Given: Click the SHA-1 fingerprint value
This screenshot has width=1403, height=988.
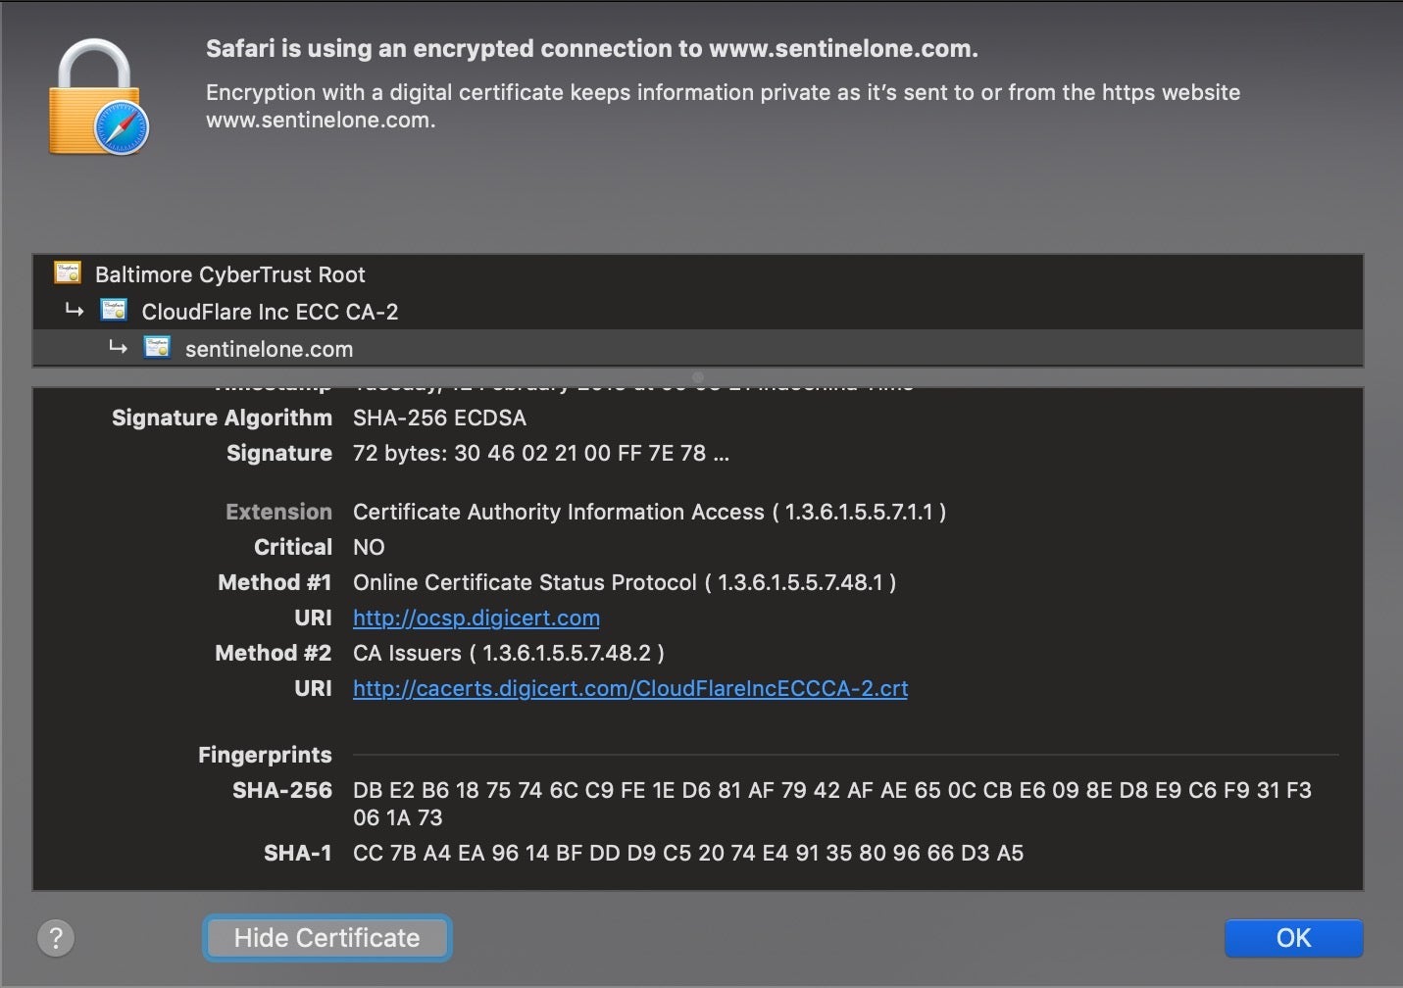Looking at the screenshot, I should [x=688, y=854].
